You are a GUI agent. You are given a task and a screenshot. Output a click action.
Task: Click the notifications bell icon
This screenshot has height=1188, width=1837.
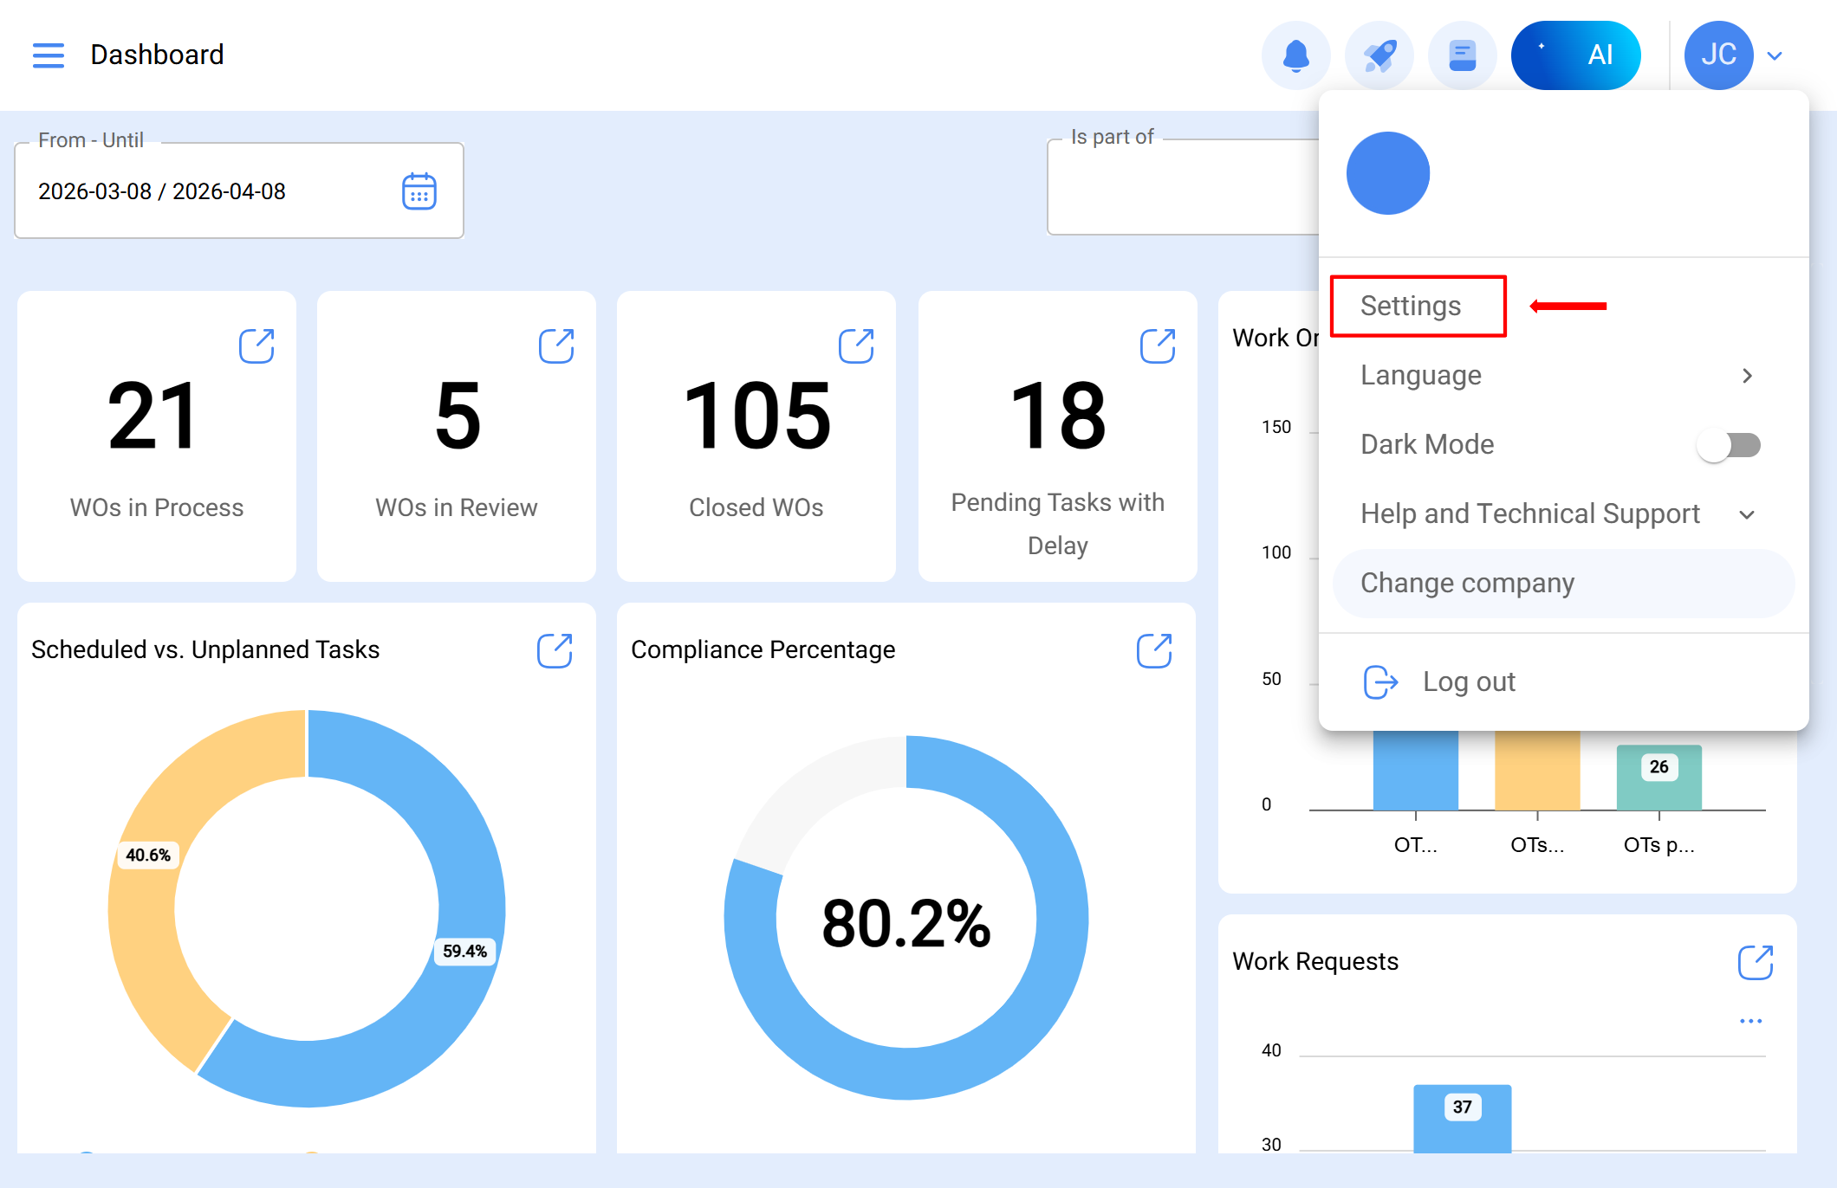[x=1295, y=55]
